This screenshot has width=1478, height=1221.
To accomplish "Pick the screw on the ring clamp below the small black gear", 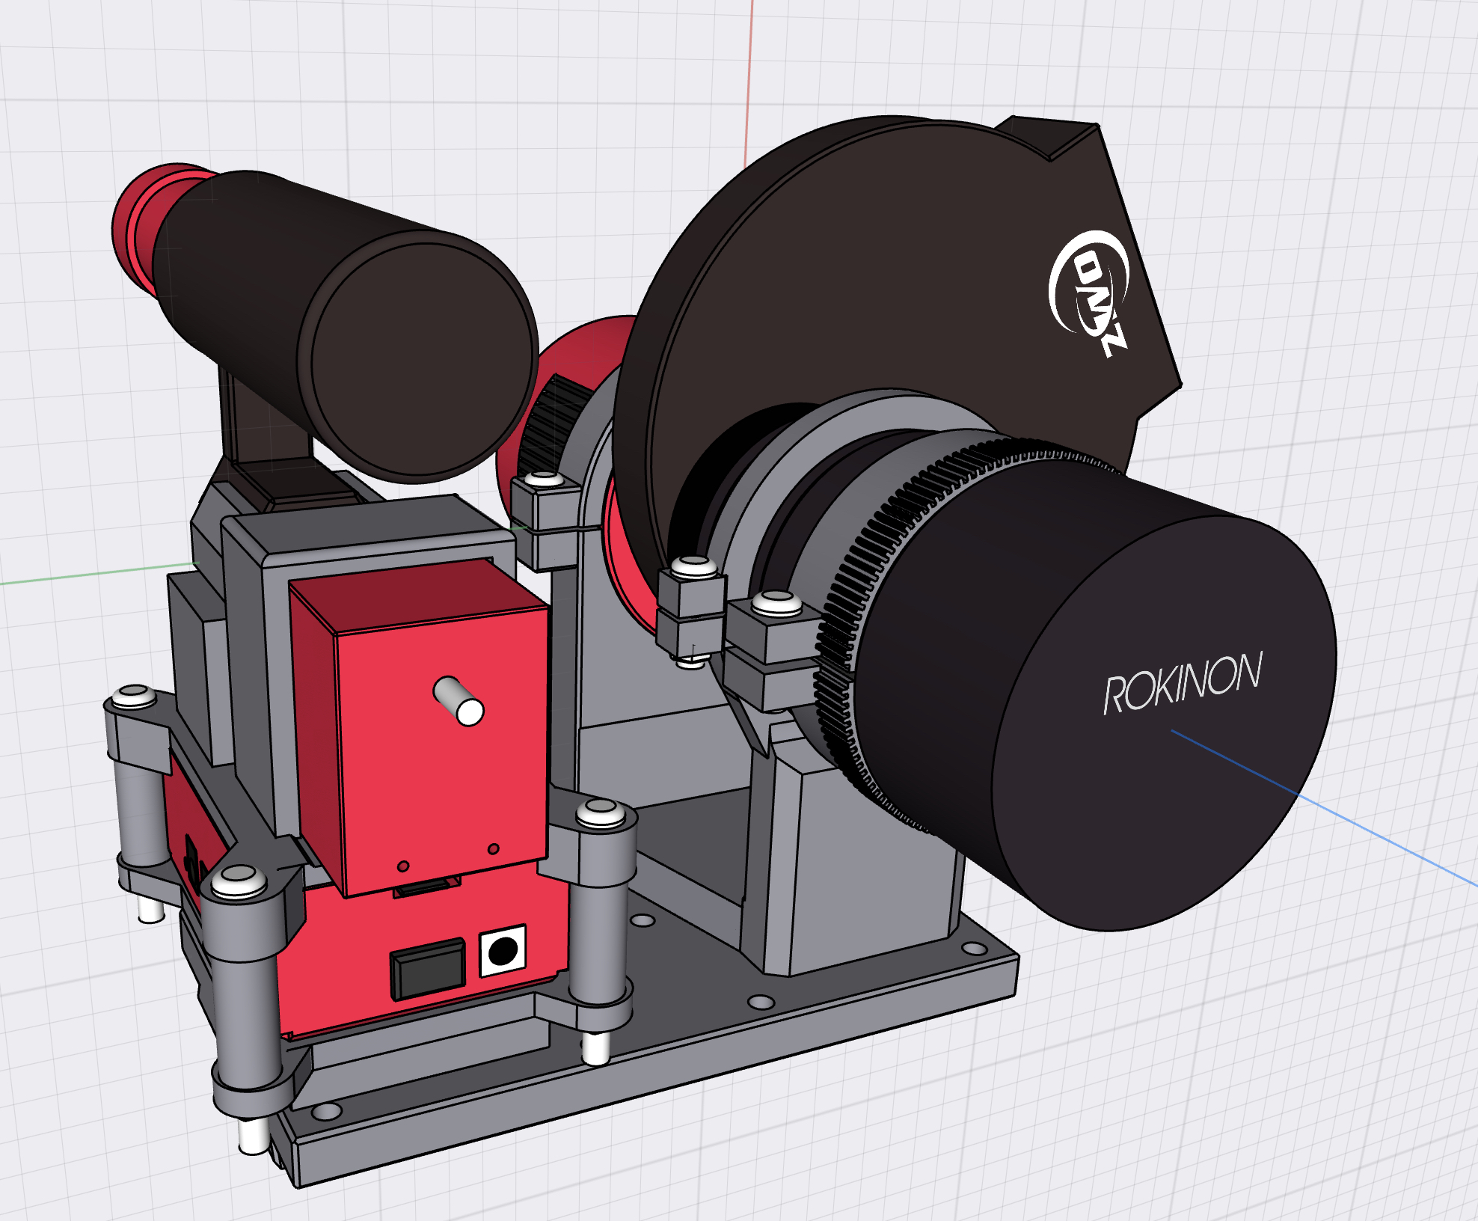I will (545, 480).
